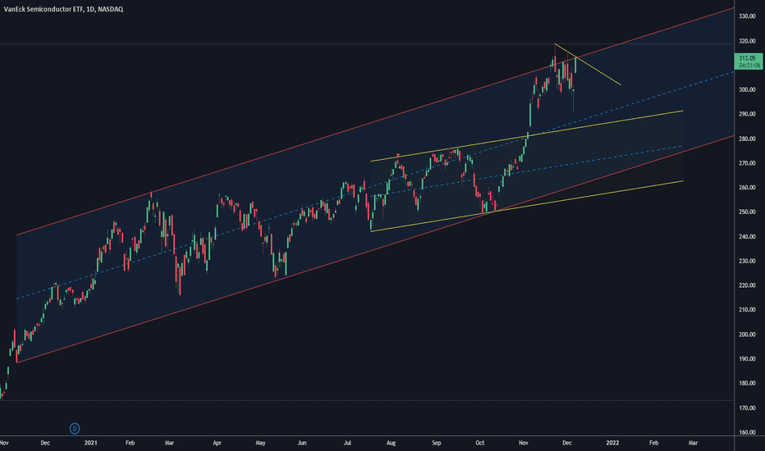The height and width of the screenshot is (451, 765).
Task: Click the 280.00 price axis label
Action: coord(747,139)
